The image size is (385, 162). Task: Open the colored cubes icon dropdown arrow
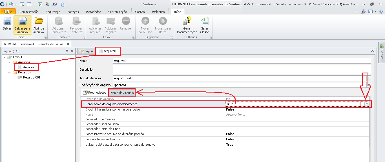16,4
